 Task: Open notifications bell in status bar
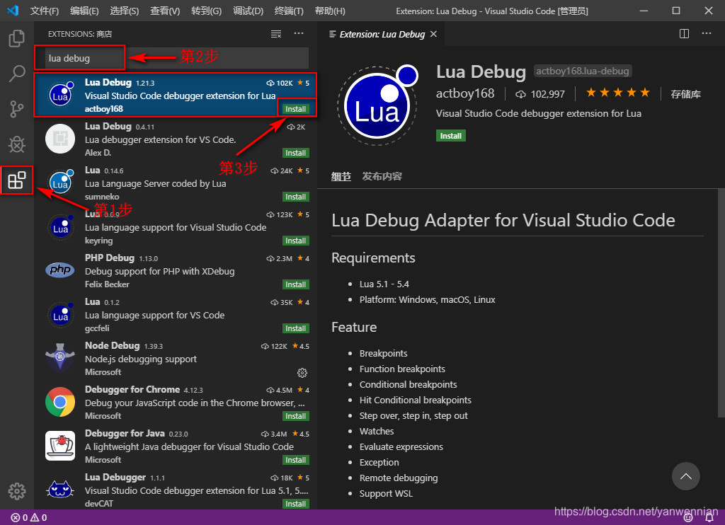(x=709, y=518)
